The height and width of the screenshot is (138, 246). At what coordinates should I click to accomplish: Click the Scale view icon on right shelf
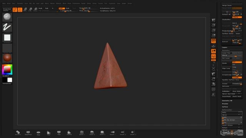click(x=213, y=79)
